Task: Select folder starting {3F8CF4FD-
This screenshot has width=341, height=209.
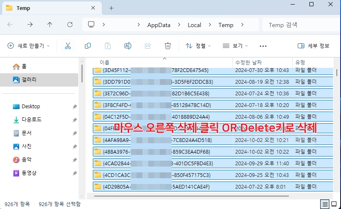Action: tap(213, 105)
